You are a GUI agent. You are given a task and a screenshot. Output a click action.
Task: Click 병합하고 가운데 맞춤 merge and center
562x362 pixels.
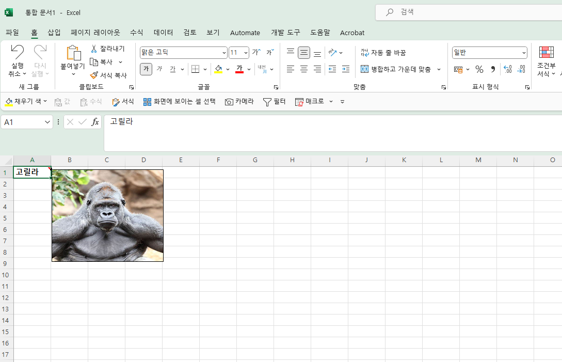click(x=396, y=69)
